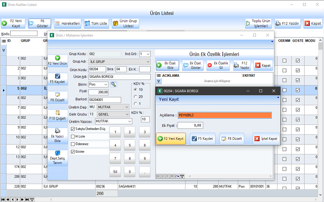The width and height of the screenshot is (324, 202).
Task: Click the F2 Yeni Kayıt button in dialog
Action: click(x=171, y=139)
